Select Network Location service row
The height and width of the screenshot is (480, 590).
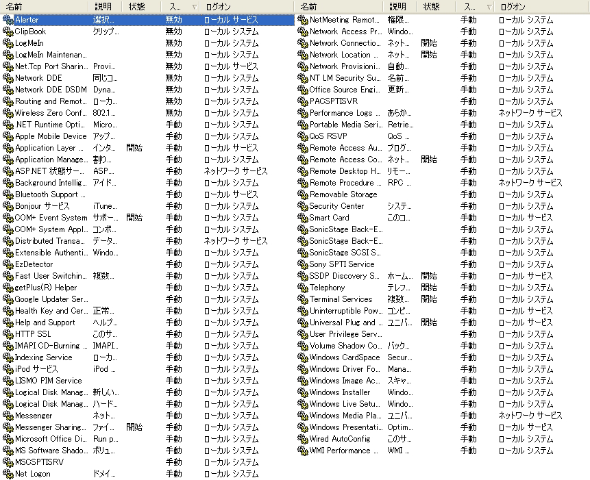click(442, 55)
